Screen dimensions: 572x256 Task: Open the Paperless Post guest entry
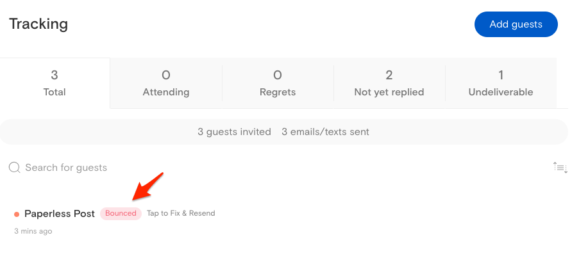(x=60, y=214)
